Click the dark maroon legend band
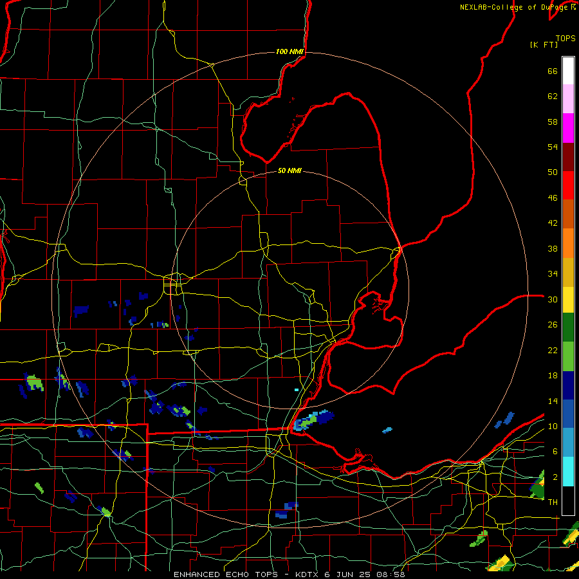Image resolution: width=579 pixels, height=579 pixels. tap(568, 158)
